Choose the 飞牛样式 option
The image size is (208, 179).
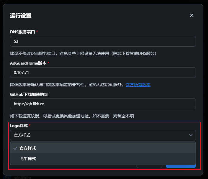click(103, 159)
